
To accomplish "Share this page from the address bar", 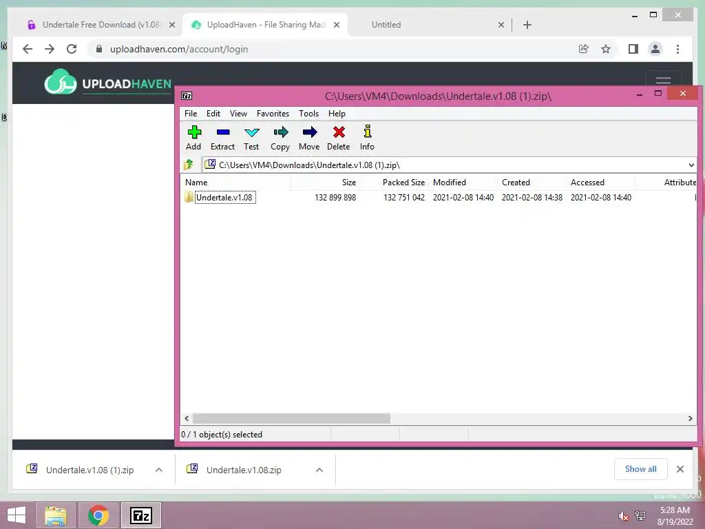I will (x=584, y=49).
